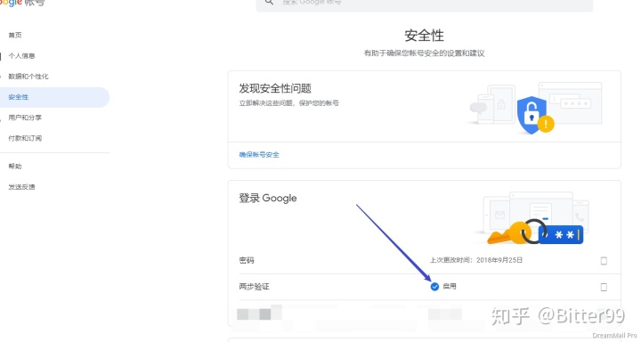This screenshot has height=342, width=641.
Task: Click the search magnifier icon
Action: tap(269, 2)
